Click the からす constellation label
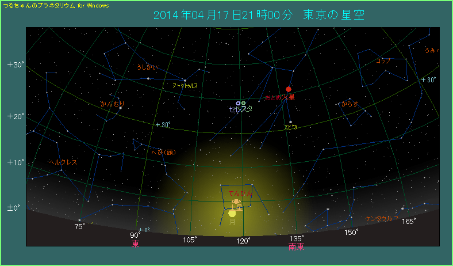The image size is (453, 266). (x=350, y=104)
